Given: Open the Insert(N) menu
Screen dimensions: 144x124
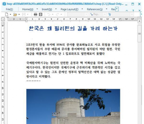Looking at the screenshot, I should tap(47, 9).
